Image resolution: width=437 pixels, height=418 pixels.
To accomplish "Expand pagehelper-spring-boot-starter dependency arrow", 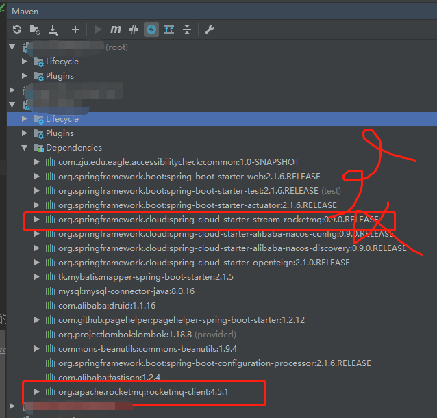I will pos(36,320).
